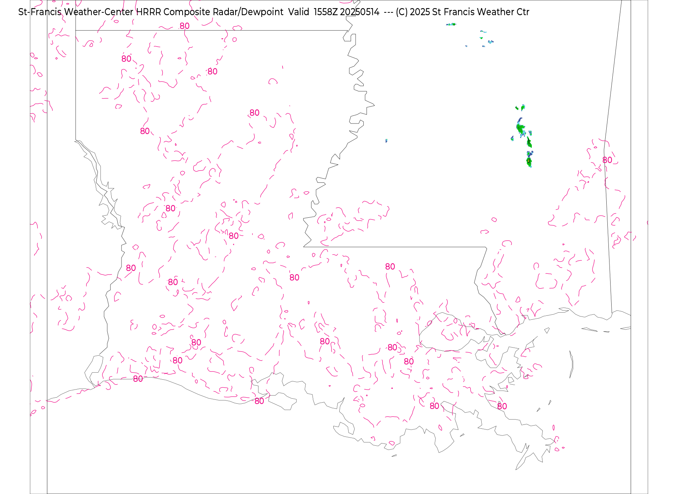Click the lone 80 dewpoint label near the Alabama border

click(607, 160)
